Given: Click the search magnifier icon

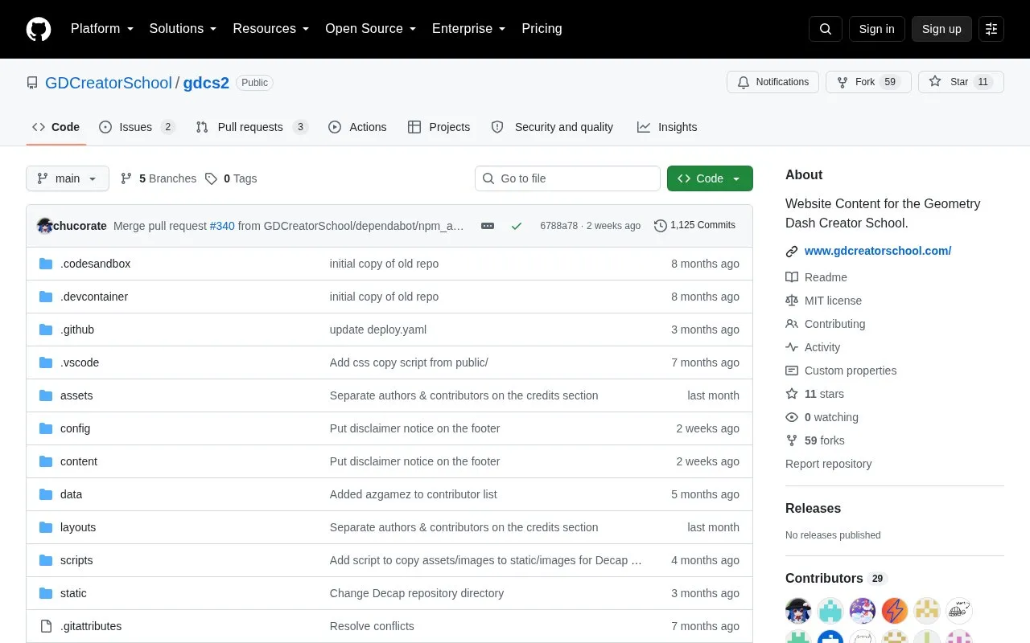Looking at the screenshot, I should coord(826,29).
